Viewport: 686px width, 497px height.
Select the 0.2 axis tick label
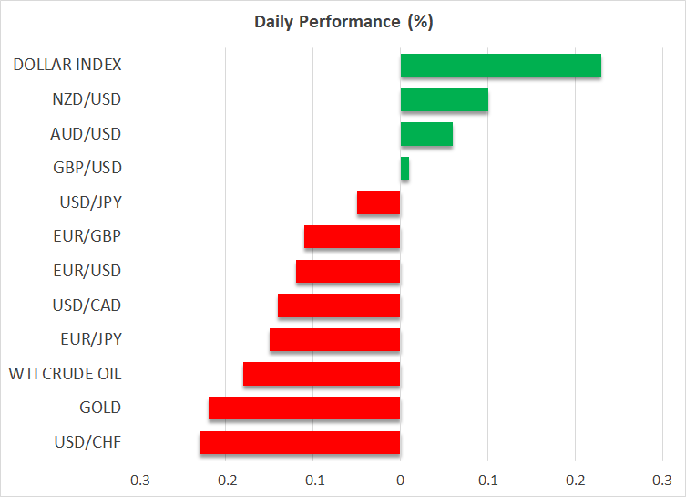(575, 480)
